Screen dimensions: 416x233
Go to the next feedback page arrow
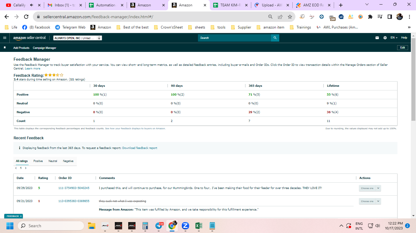[x=26, y=168]
